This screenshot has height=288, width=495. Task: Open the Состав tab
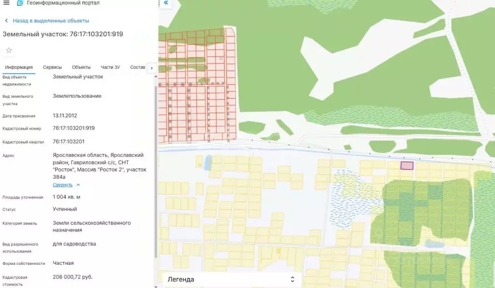[x=137, y=67]
